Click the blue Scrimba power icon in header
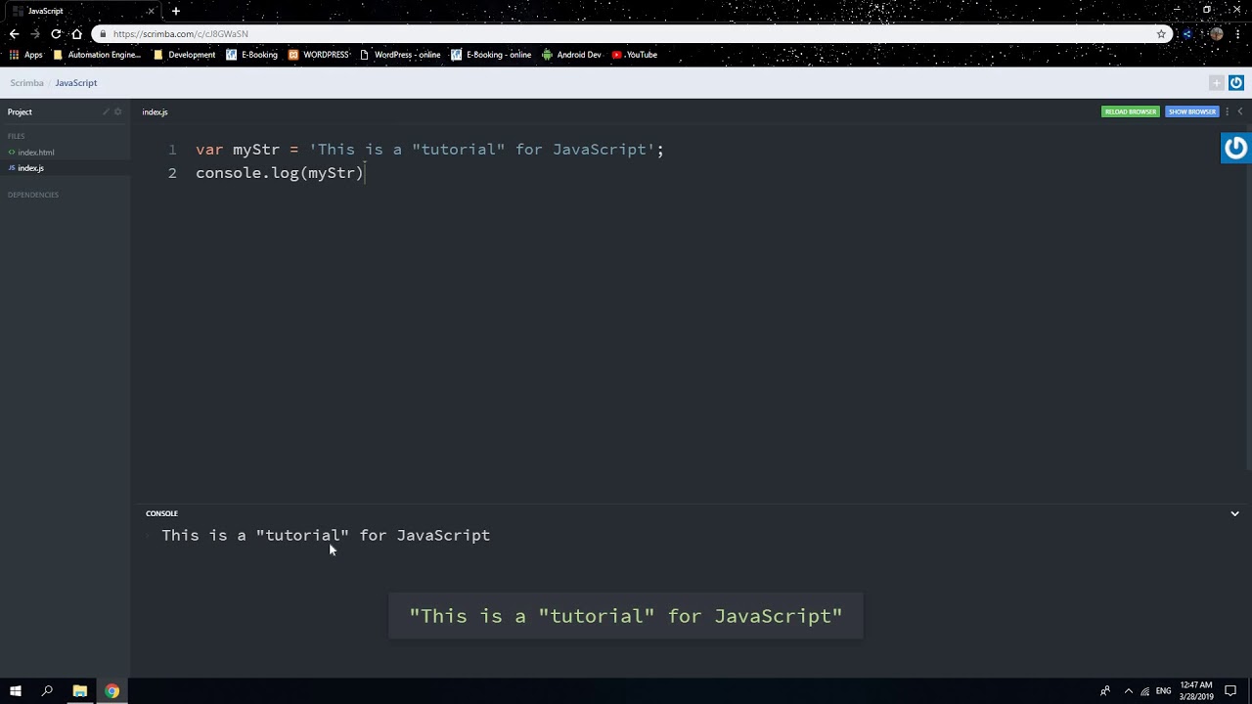 pos(1236,83)
